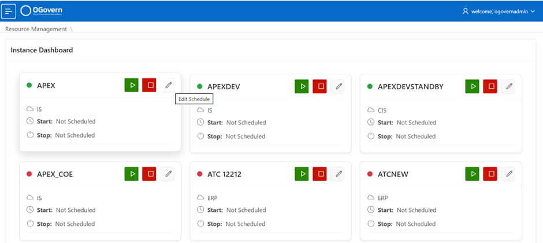Stop the APEXDEVSTANDBY instance
Viewport: 543px width, 243px height.
pos(490,86)
